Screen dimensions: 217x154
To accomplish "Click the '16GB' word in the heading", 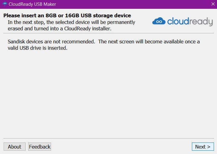I will tap(72, 15).
